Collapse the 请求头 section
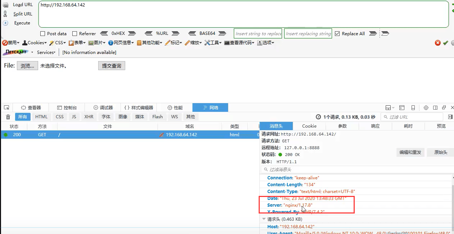The width and height of the screenshot is (454, 234). click(264, 219)
